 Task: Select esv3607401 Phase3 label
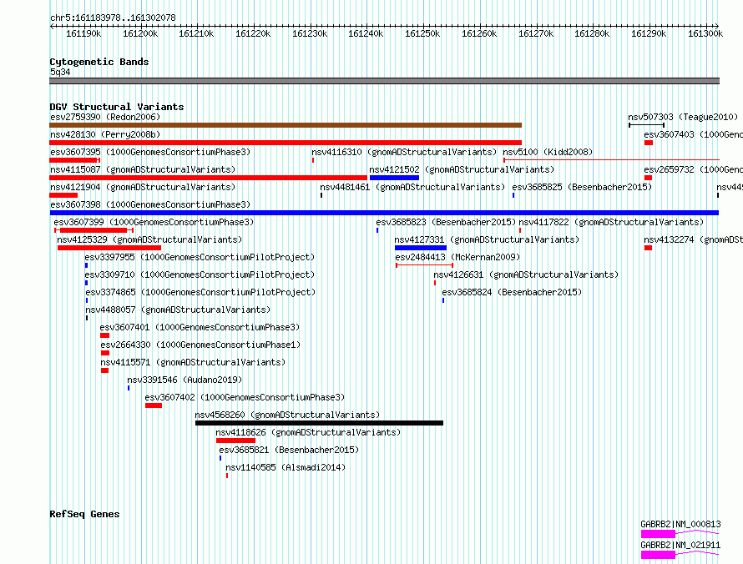[200, 327]
